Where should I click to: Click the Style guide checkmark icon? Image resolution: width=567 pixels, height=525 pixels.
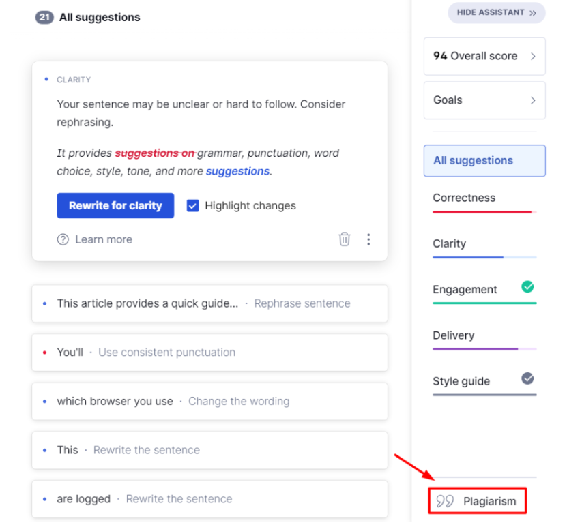pyautogui.click(x=527, y=378)
